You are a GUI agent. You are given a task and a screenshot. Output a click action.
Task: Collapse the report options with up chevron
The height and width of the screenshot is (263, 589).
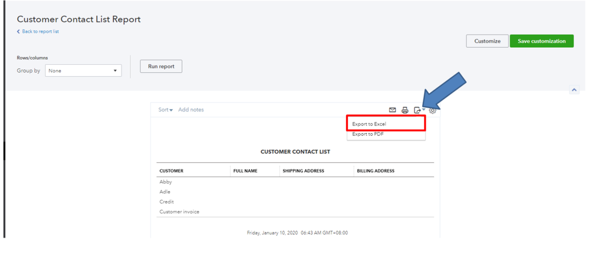coord(574,90)
